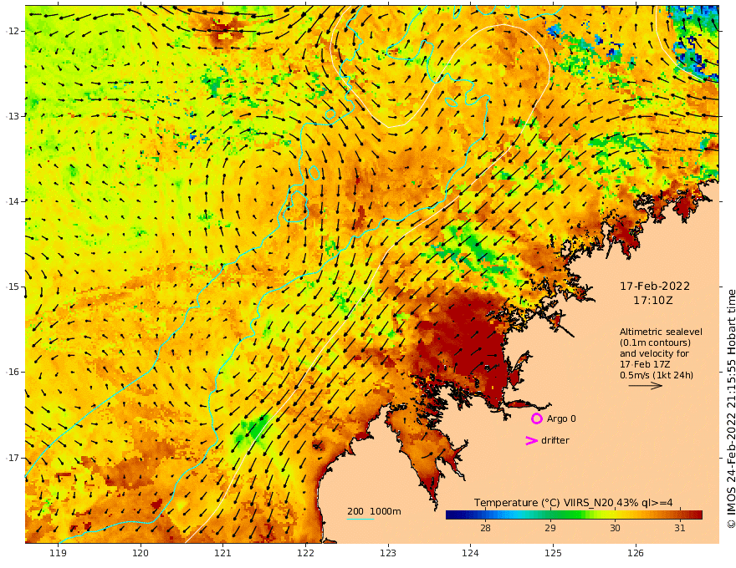Click the 'Argo 0' legend label

tap(561, 418)
